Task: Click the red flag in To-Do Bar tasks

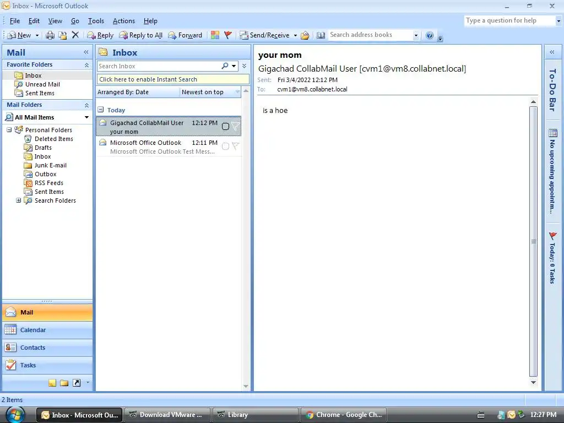Action: click(x=553, y=236)
